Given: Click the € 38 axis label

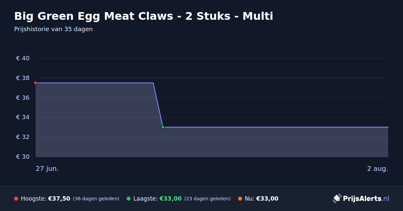Looking at the screenshot, I should 23,78.
